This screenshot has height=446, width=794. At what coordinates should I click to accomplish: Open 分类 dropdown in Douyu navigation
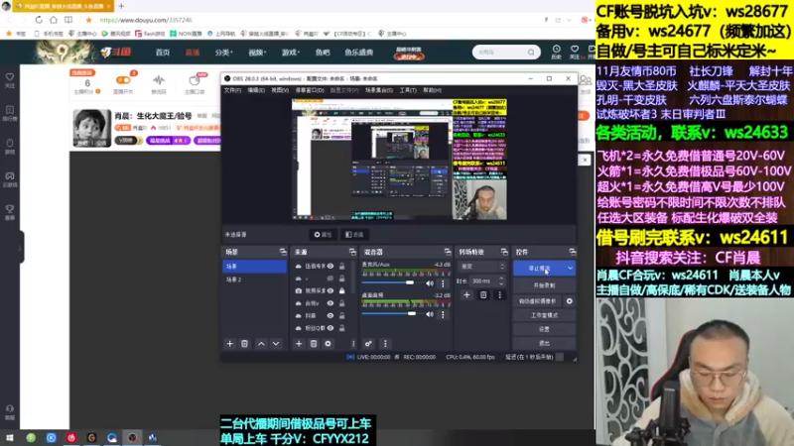tap(223, 53)
